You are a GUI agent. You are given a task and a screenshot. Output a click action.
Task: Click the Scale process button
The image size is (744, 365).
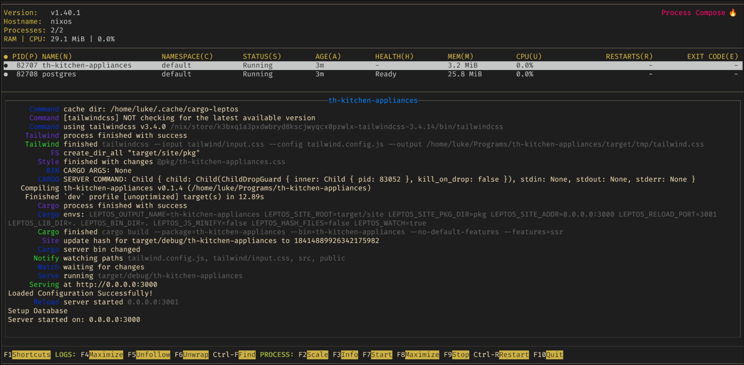[x=317, y=354]
